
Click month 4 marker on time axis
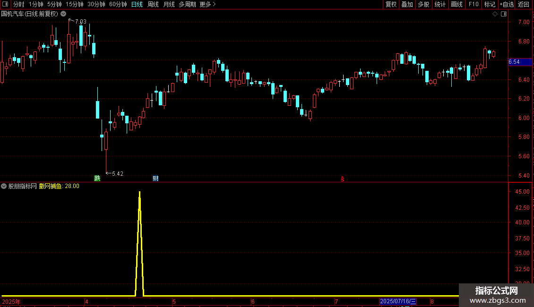(x=87, y=301)
